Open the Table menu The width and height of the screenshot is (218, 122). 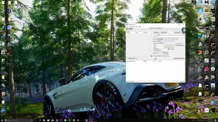click(133, 27)
